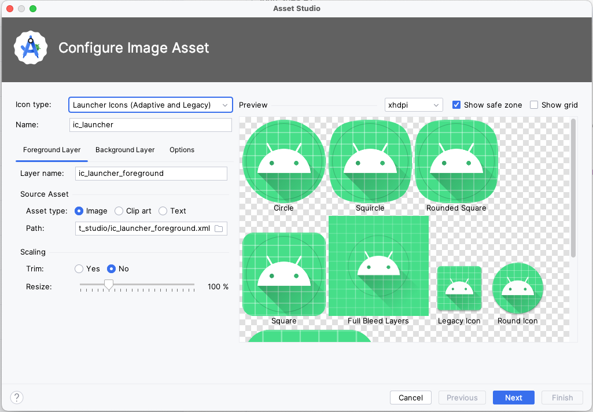Click the Next button
This screenshot has height=412, width=593.
tap(513, 398)
